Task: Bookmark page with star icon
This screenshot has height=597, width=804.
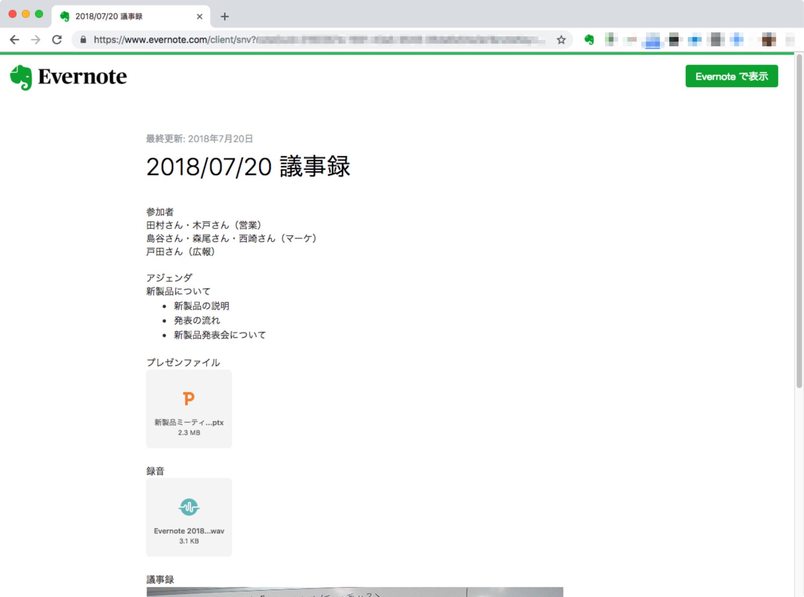Action: pos(561,40)
